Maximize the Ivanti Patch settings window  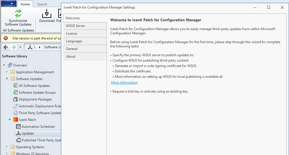269,7
